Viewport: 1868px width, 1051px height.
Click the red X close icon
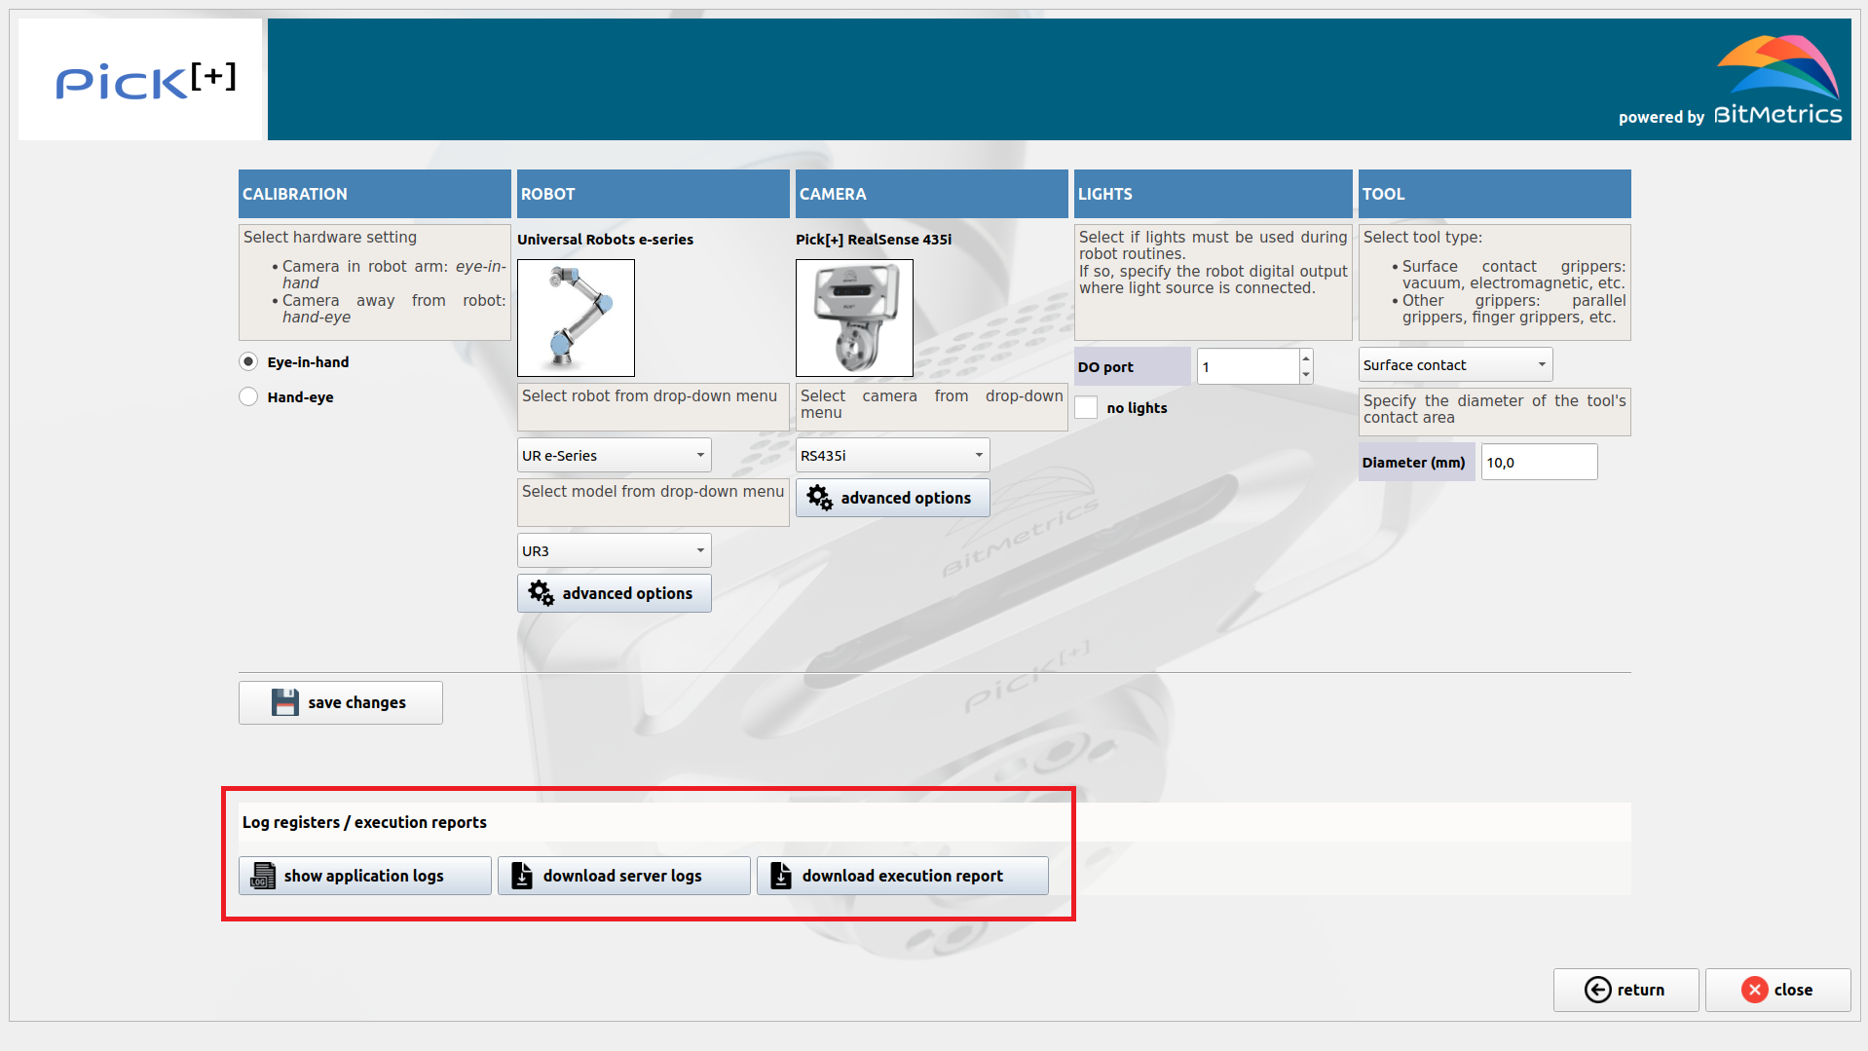1755,990
